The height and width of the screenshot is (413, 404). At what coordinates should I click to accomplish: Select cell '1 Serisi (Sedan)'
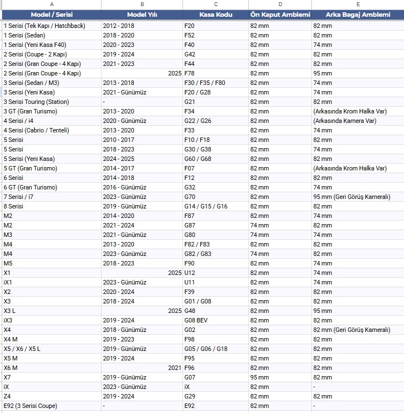click(x=51, y=35)
